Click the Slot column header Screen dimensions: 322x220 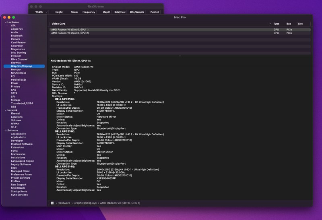coord(300,24)
